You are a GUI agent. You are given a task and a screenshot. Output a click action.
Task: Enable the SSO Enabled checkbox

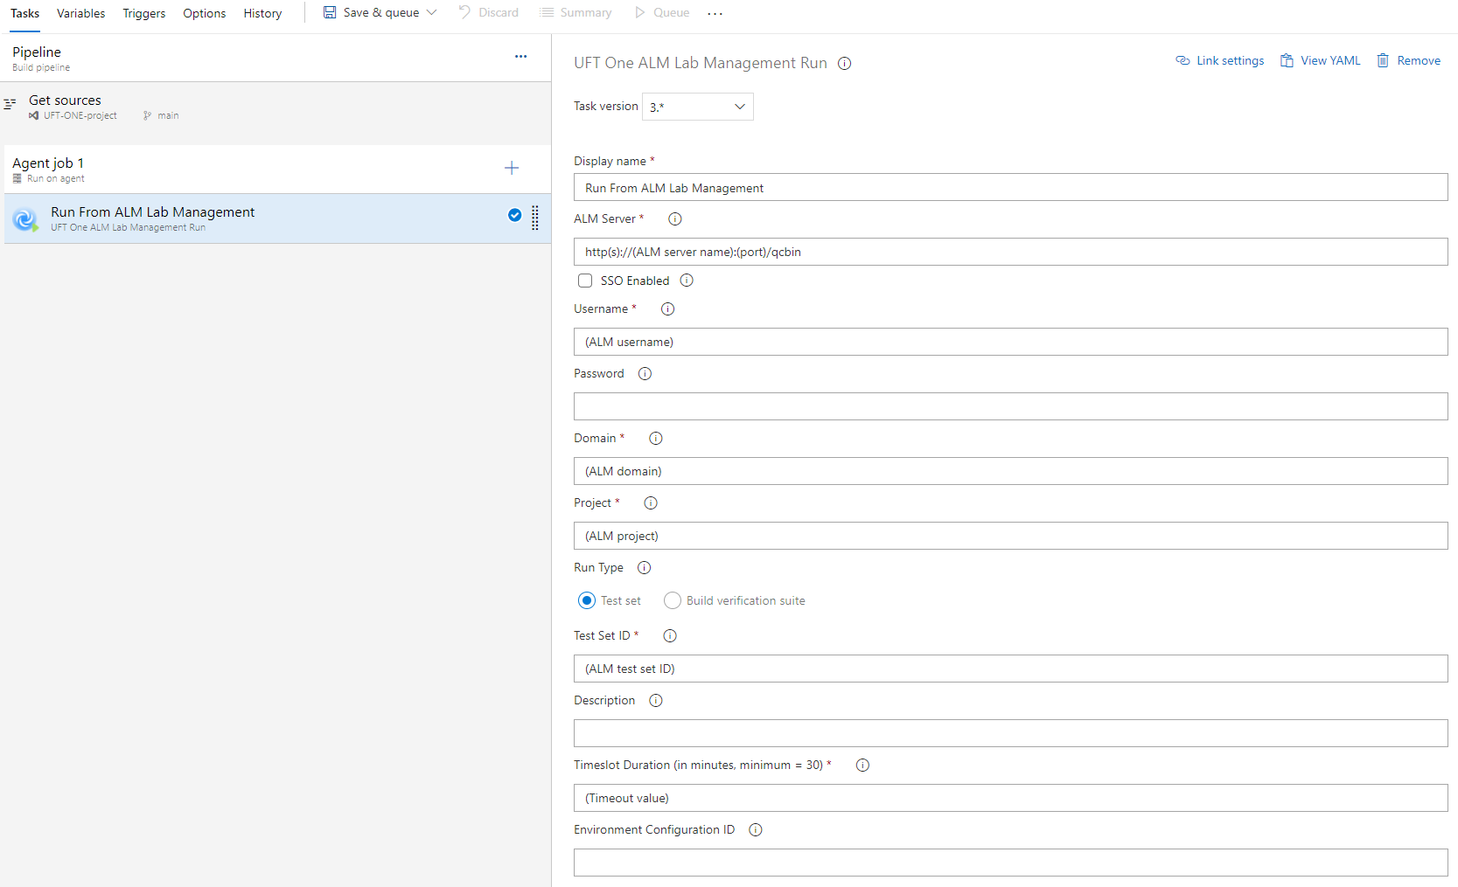[585, 281]
